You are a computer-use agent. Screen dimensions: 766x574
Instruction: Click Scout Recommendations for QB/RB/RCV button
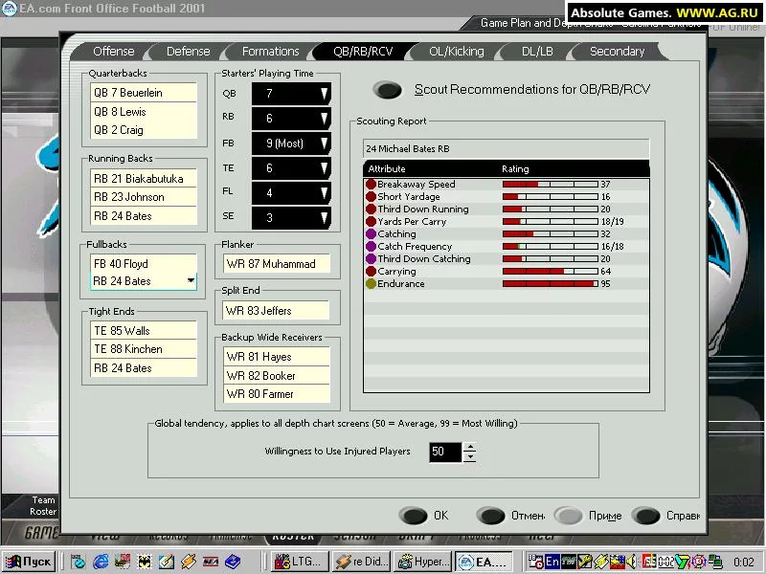click(387, 90)
